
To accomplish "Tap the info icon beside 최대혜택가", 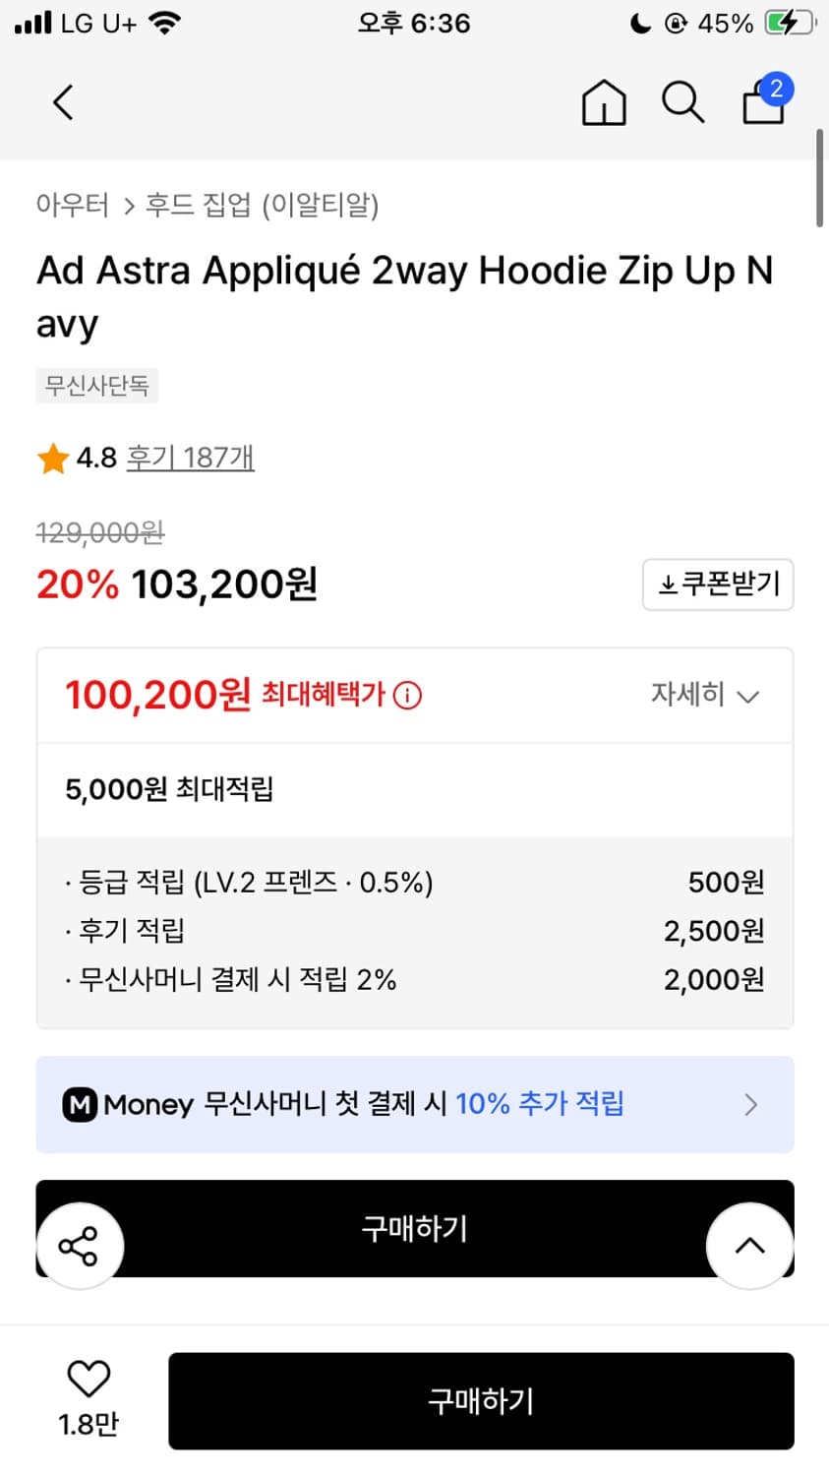I will click(x=407, y=696).
